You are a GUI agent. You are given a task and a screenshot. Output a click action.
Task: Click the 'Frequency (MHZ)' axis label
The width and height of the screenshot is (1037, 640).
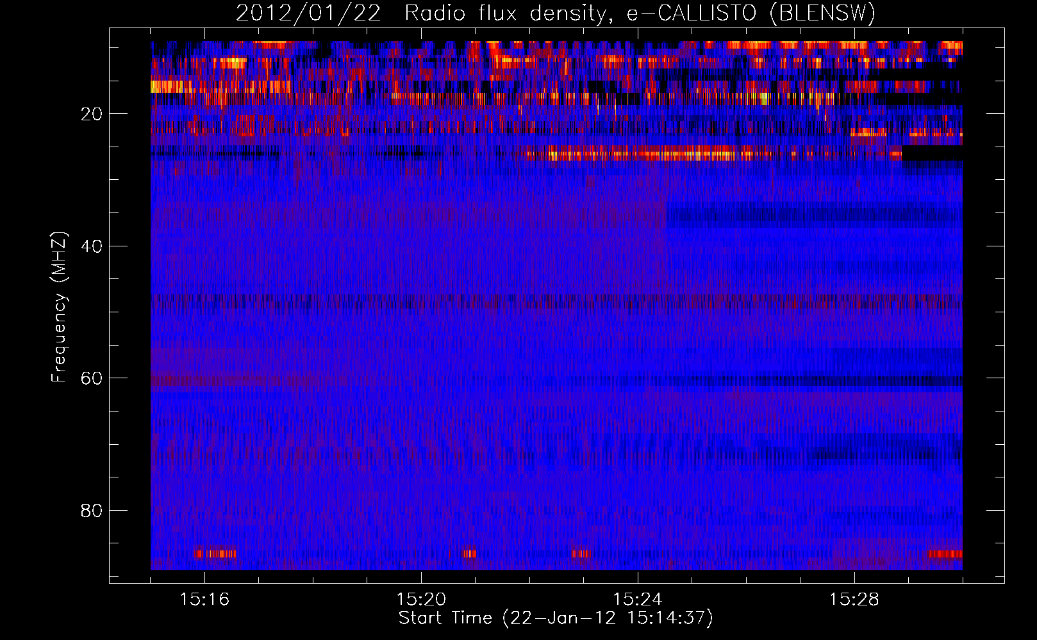(59, 307)
